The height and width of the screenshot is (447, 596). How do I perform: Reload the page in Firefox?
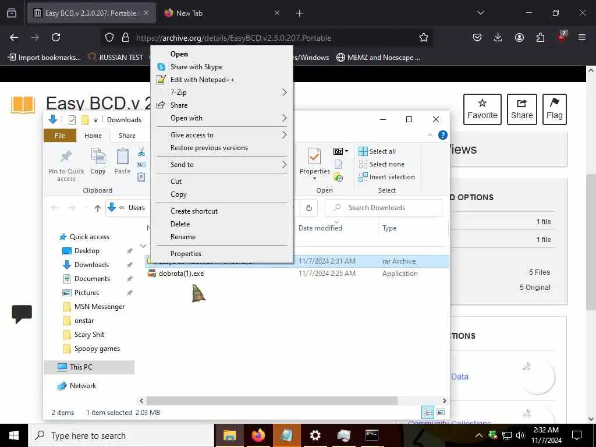[56, 37]
